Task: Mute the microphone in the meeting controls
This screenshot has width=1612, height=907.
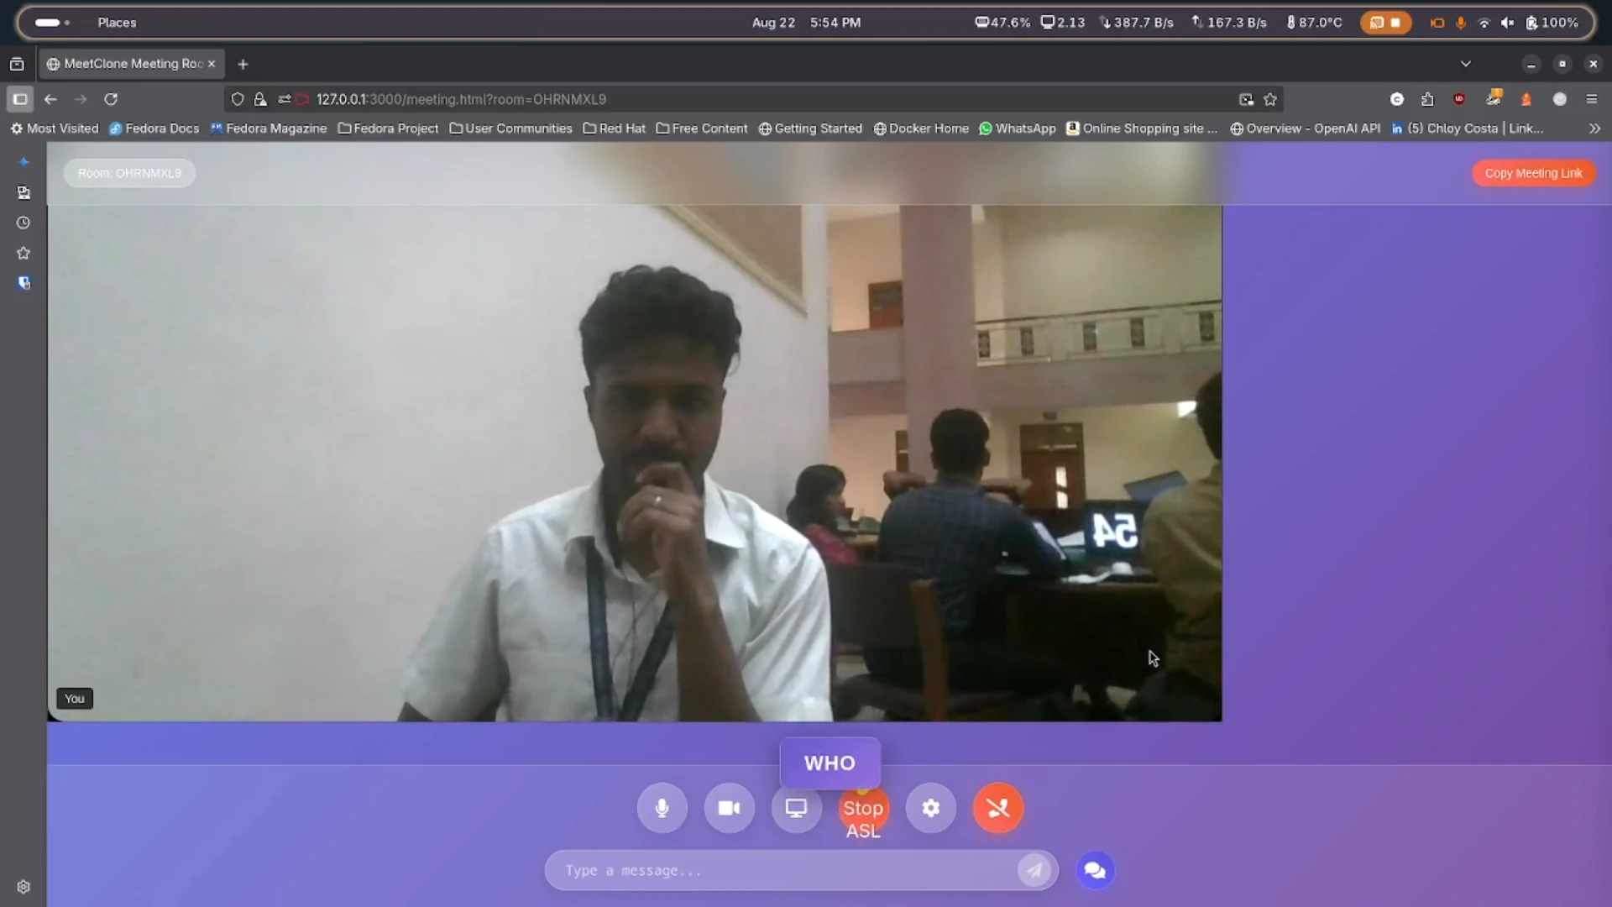Action: [x=662, y=808]
